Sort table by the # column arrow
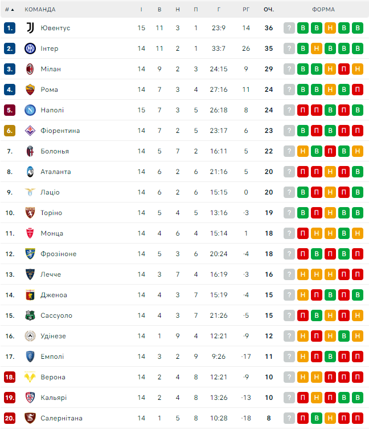This screenshot has height=429, width=369. point(10,9)
